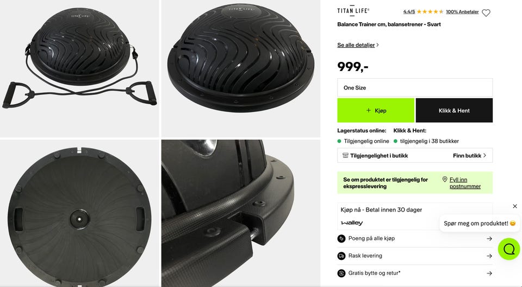The height and width of the screenshot is (287, 522).
Task: Add to cart with green Kjøp button
Action: pos(376,110)
